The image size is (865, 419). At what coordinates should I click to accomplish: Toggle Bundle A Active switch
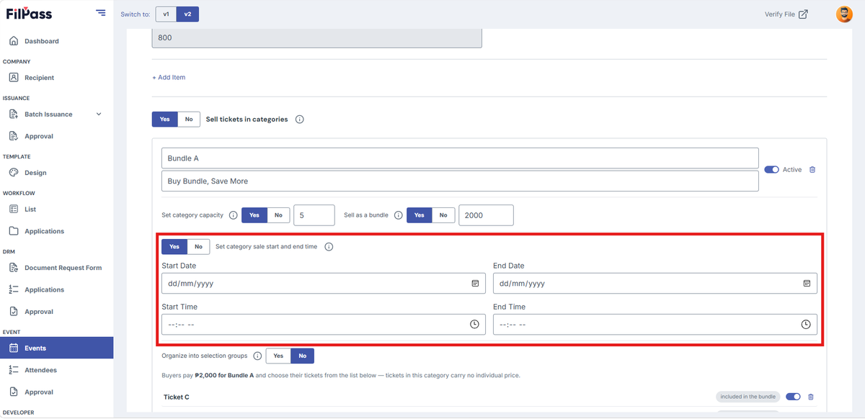tap(772, 170)
